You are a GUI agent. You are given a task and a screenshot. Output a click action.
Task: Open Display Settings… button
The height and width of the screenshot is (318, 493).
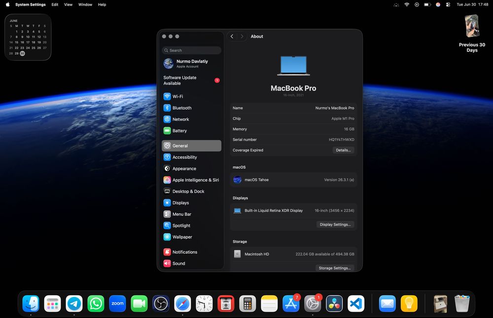point(335,224)
